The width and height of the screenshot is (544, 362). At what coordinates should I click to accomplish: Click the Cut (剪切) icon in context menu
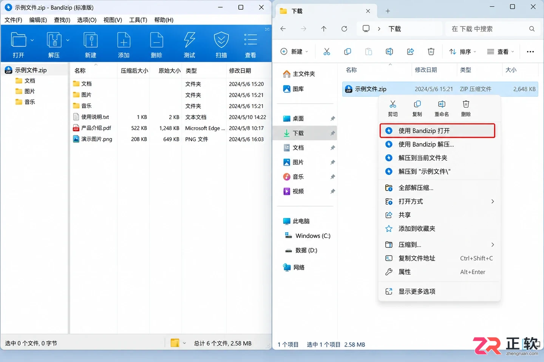393,104
